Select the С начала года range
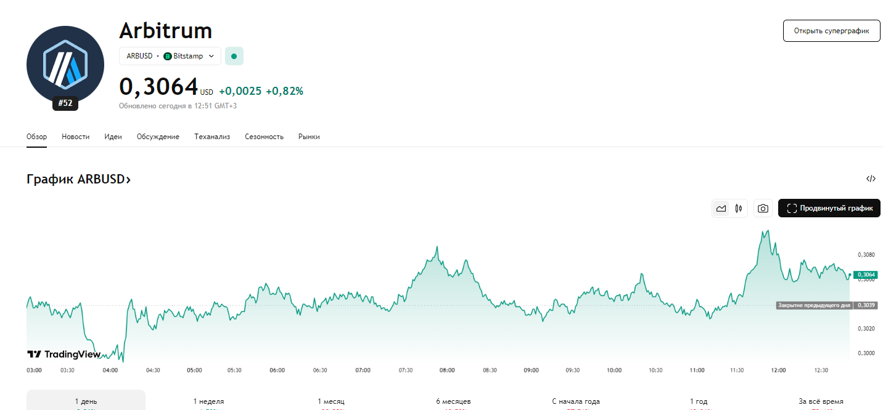This screenshot has width=883, height=410. tap(576, 401)
